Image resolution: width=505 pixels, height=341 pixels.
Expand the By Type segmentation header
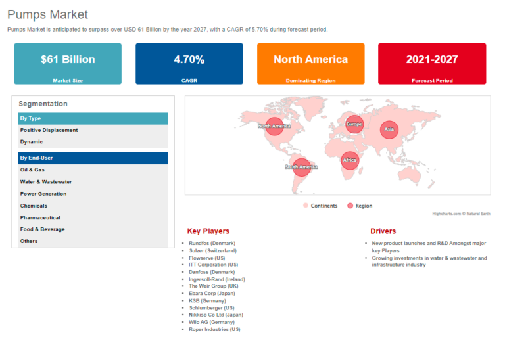[93, 118]
